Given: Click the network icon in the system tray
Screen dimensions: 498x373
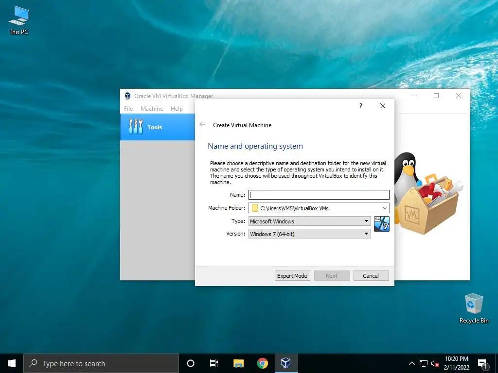Looking at the screenshot, I should tap(424, 363).
